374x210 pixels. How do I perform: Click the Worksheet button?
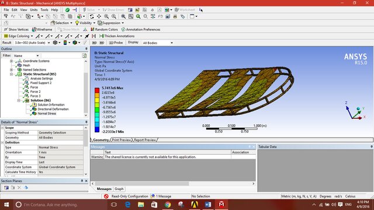coord(185,10)
